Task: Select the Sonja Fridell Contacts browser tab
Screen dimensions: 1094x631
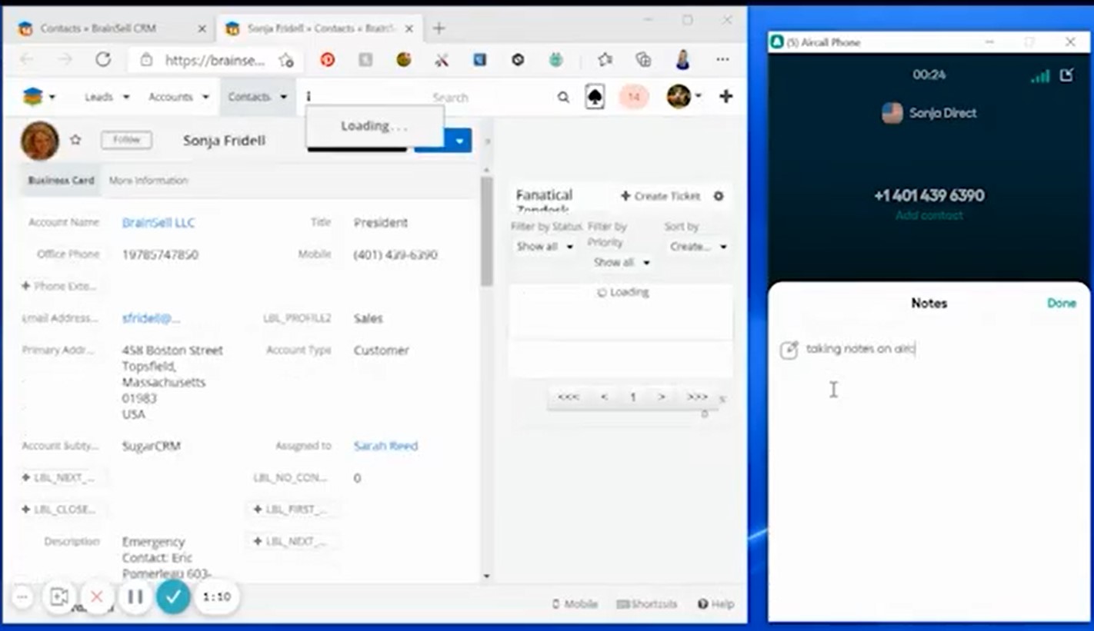Action: tap(319, 28)
